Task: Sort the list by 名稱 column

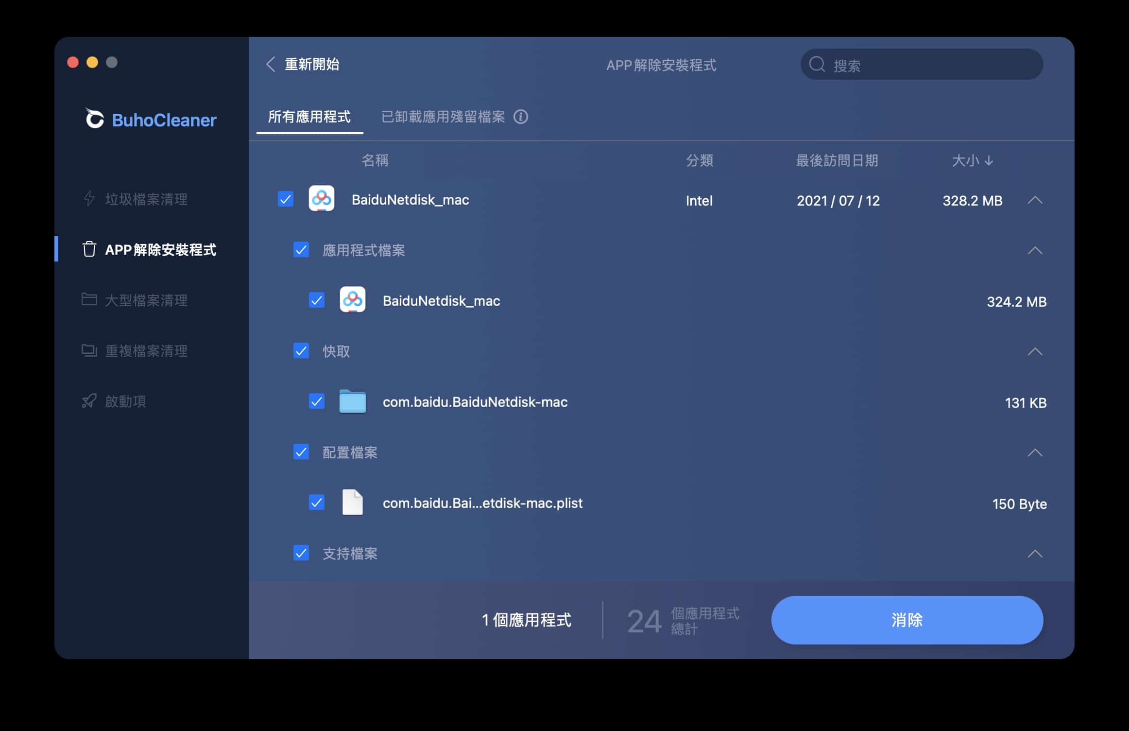Action: point(375,160)
